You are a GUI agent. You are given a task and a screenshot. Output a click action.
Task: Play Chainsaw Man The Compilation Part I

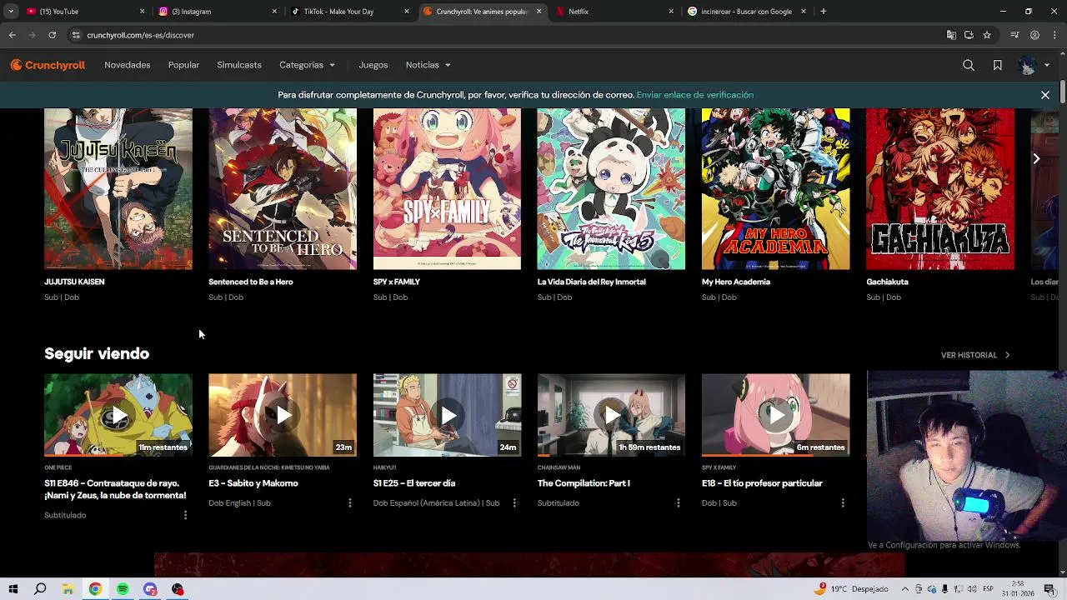click(x=611, y=415)
